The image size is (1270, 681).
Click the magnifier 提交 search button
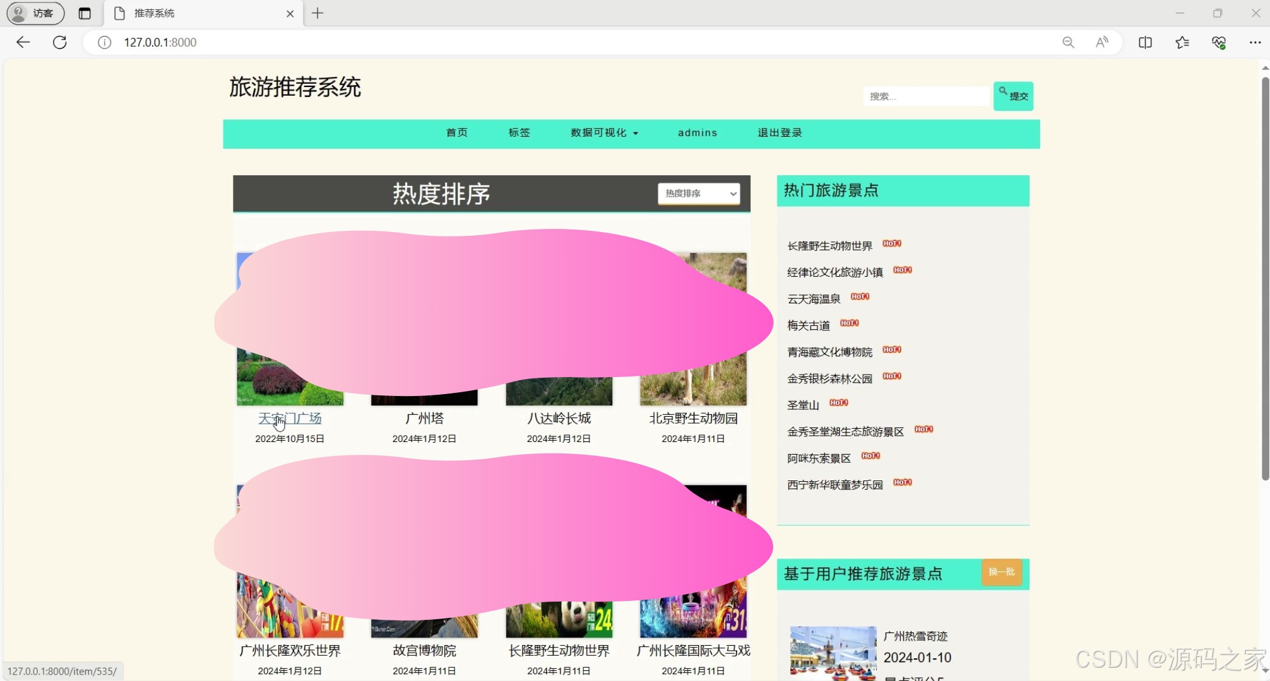[x=1013, y=96]
